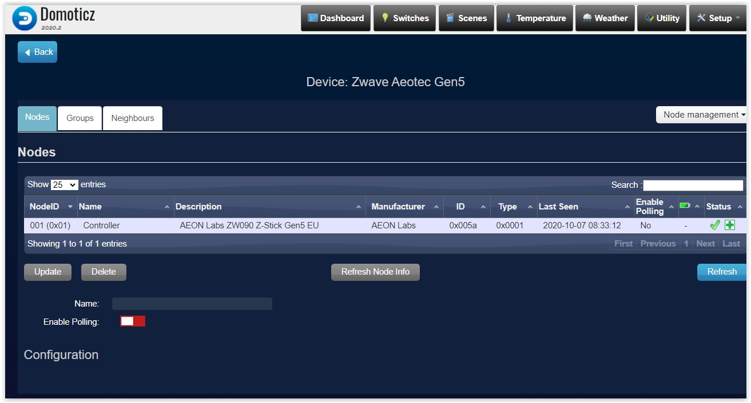
Task: Sort table by Last Seen column
Action: tap(585, 207)
